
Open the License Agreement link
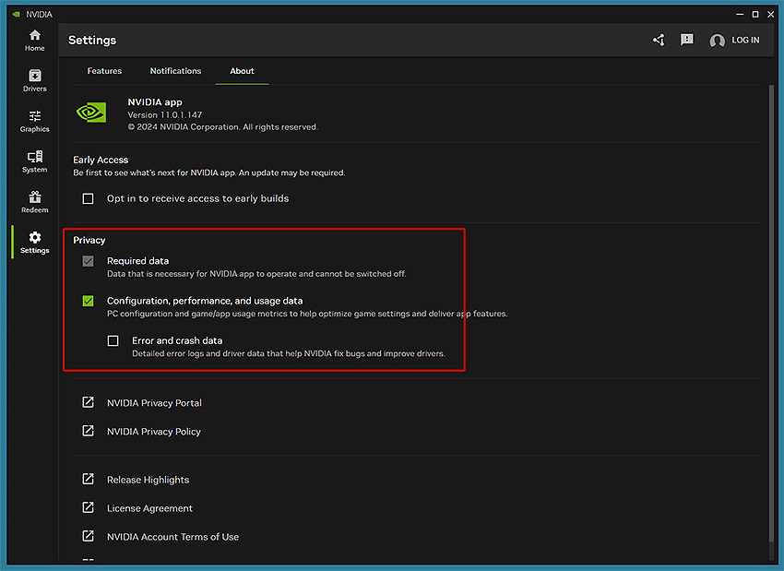tap(149, 508)
